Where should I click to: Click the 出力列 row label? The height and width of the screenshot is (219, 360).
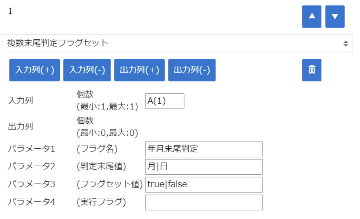point(21,126)
